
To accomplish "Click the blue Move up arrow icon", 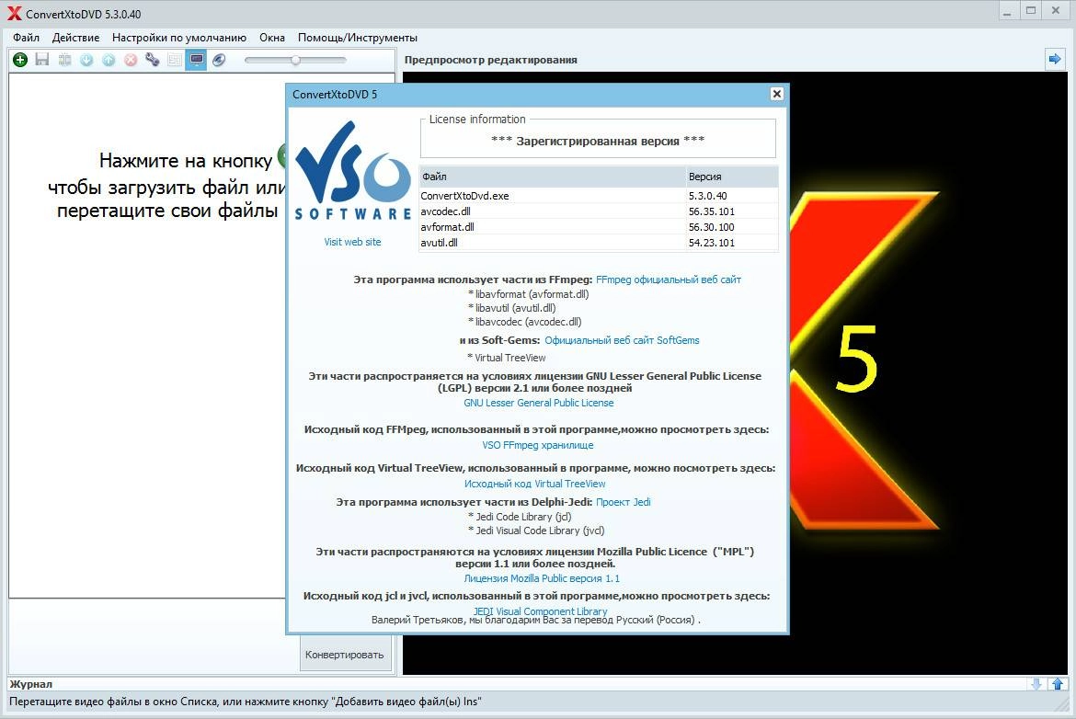I will [x=109, y=60].
